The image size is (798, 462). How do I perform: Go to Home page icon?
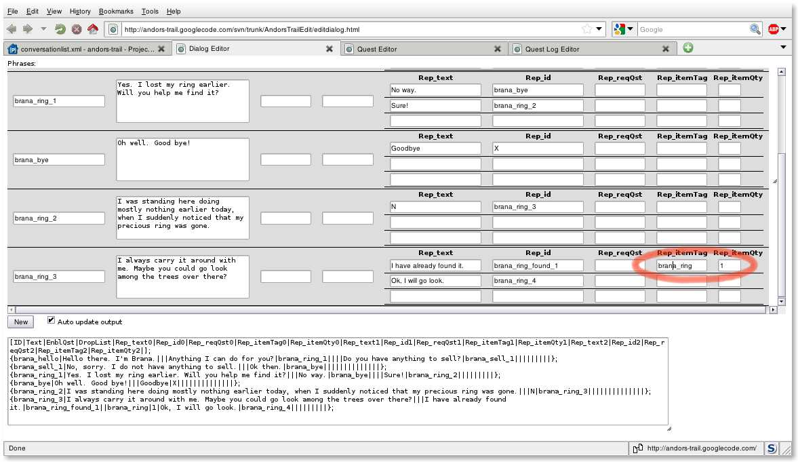[x=93, y=29]
